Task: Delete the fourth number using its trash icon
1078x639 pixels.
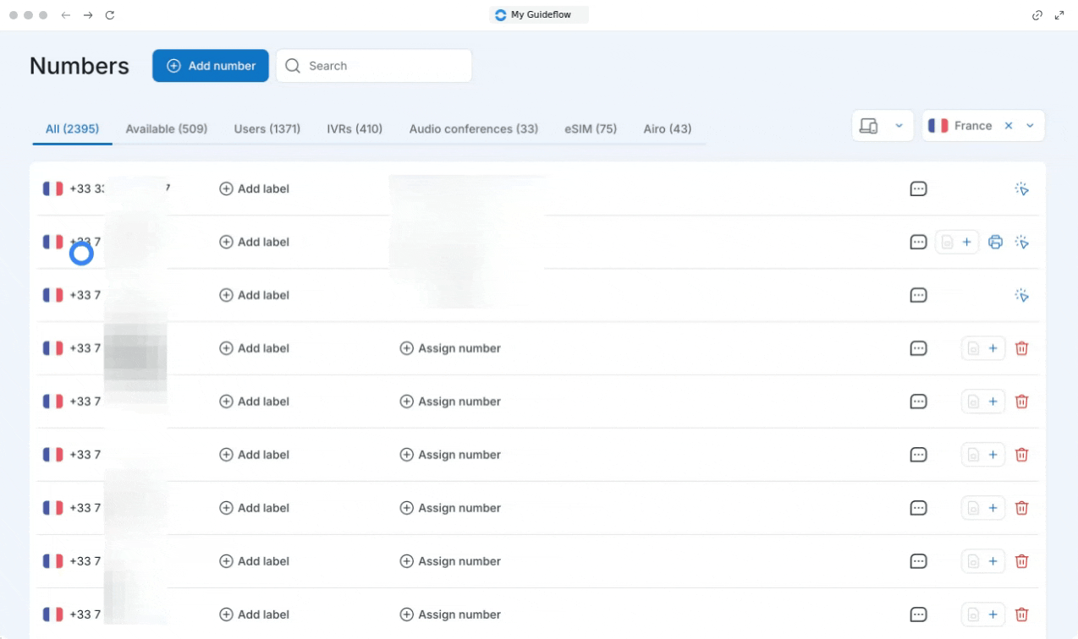Action: pyautogui.click(x=1021, y=348)
